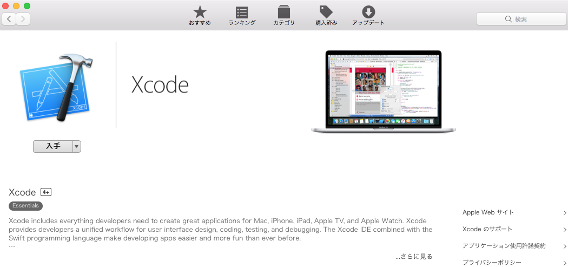568x267 pixels.
Task: Click the large Xcode title text
Action: [160, 85]
